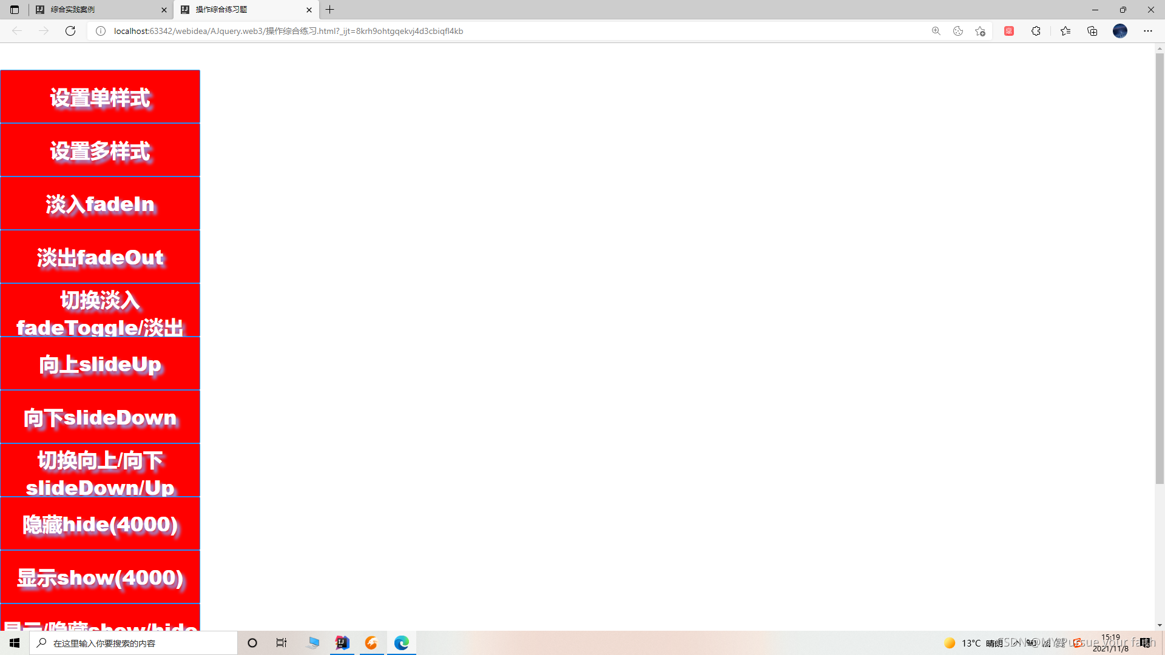Image resolution: width=1165 pixels, height=655 pixels.
Task: Click the 淡入fadeIn button
Action: click(100, 204)
